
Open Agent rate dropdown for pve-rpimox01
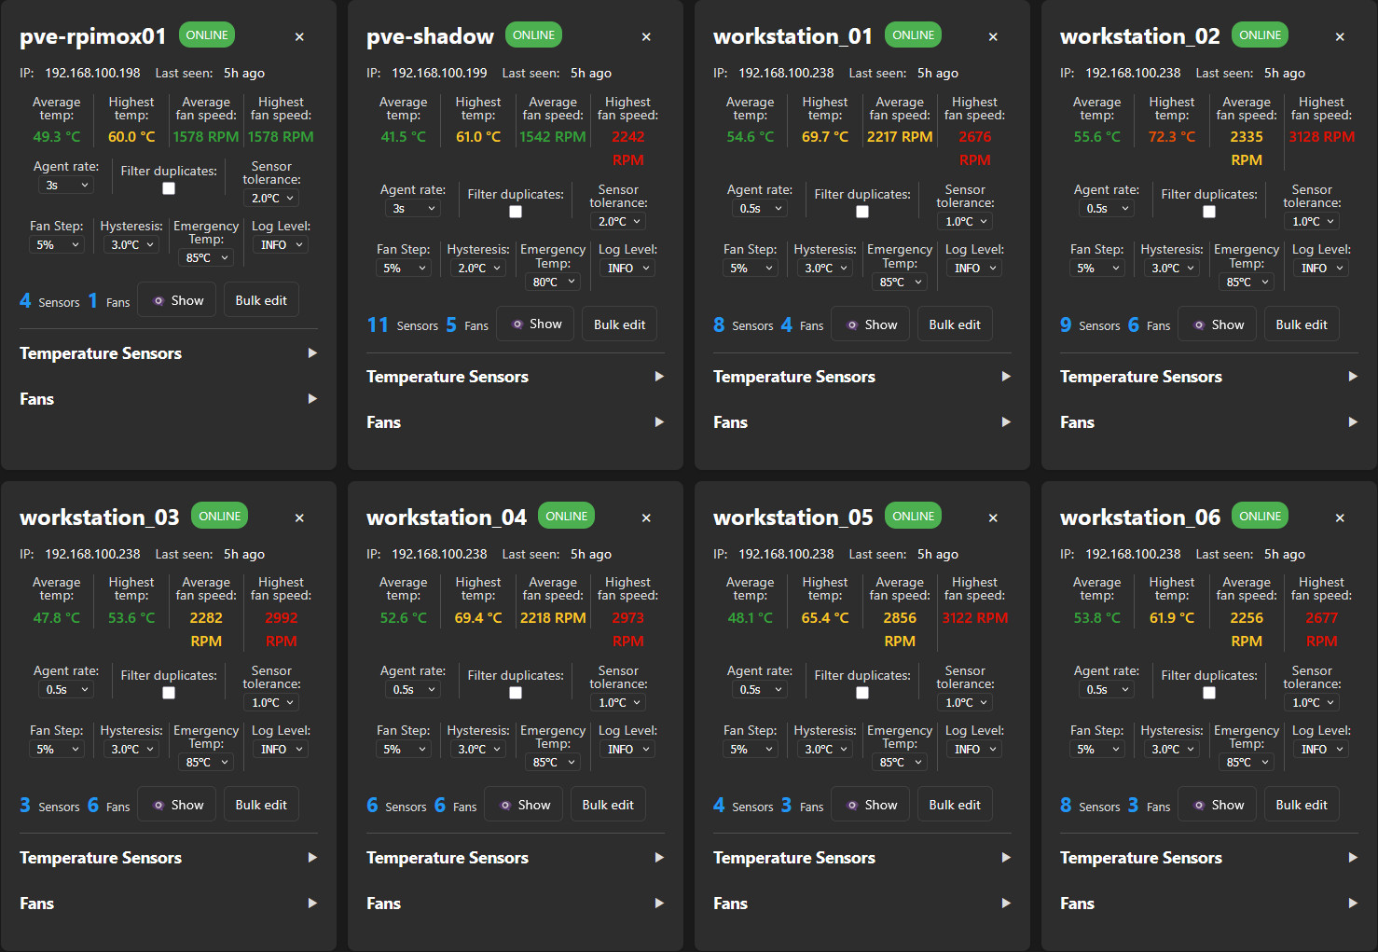coord(66,186)
